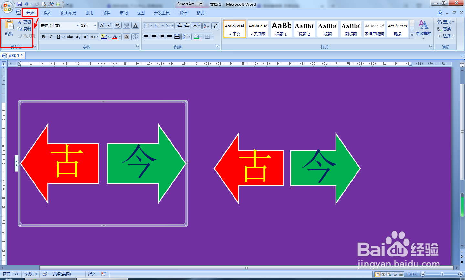Apply superscript formatting
This screenshot has width=465, height=280.
(x=85, y=37)
